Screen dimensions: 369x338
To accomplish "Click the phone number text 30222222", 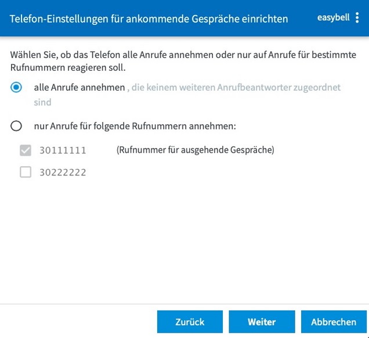I will (63, 172).
